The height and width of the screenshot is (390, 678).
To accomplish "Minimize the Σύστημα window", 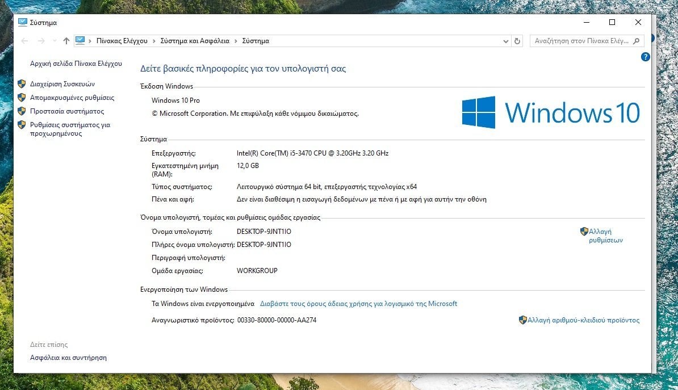I will coord(587,23).
